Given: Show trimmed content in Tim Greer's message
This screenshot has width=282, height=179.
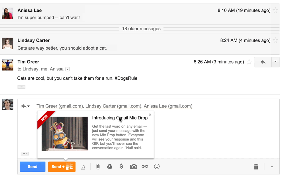Looking at the screenshot, I should coord(21,87).
